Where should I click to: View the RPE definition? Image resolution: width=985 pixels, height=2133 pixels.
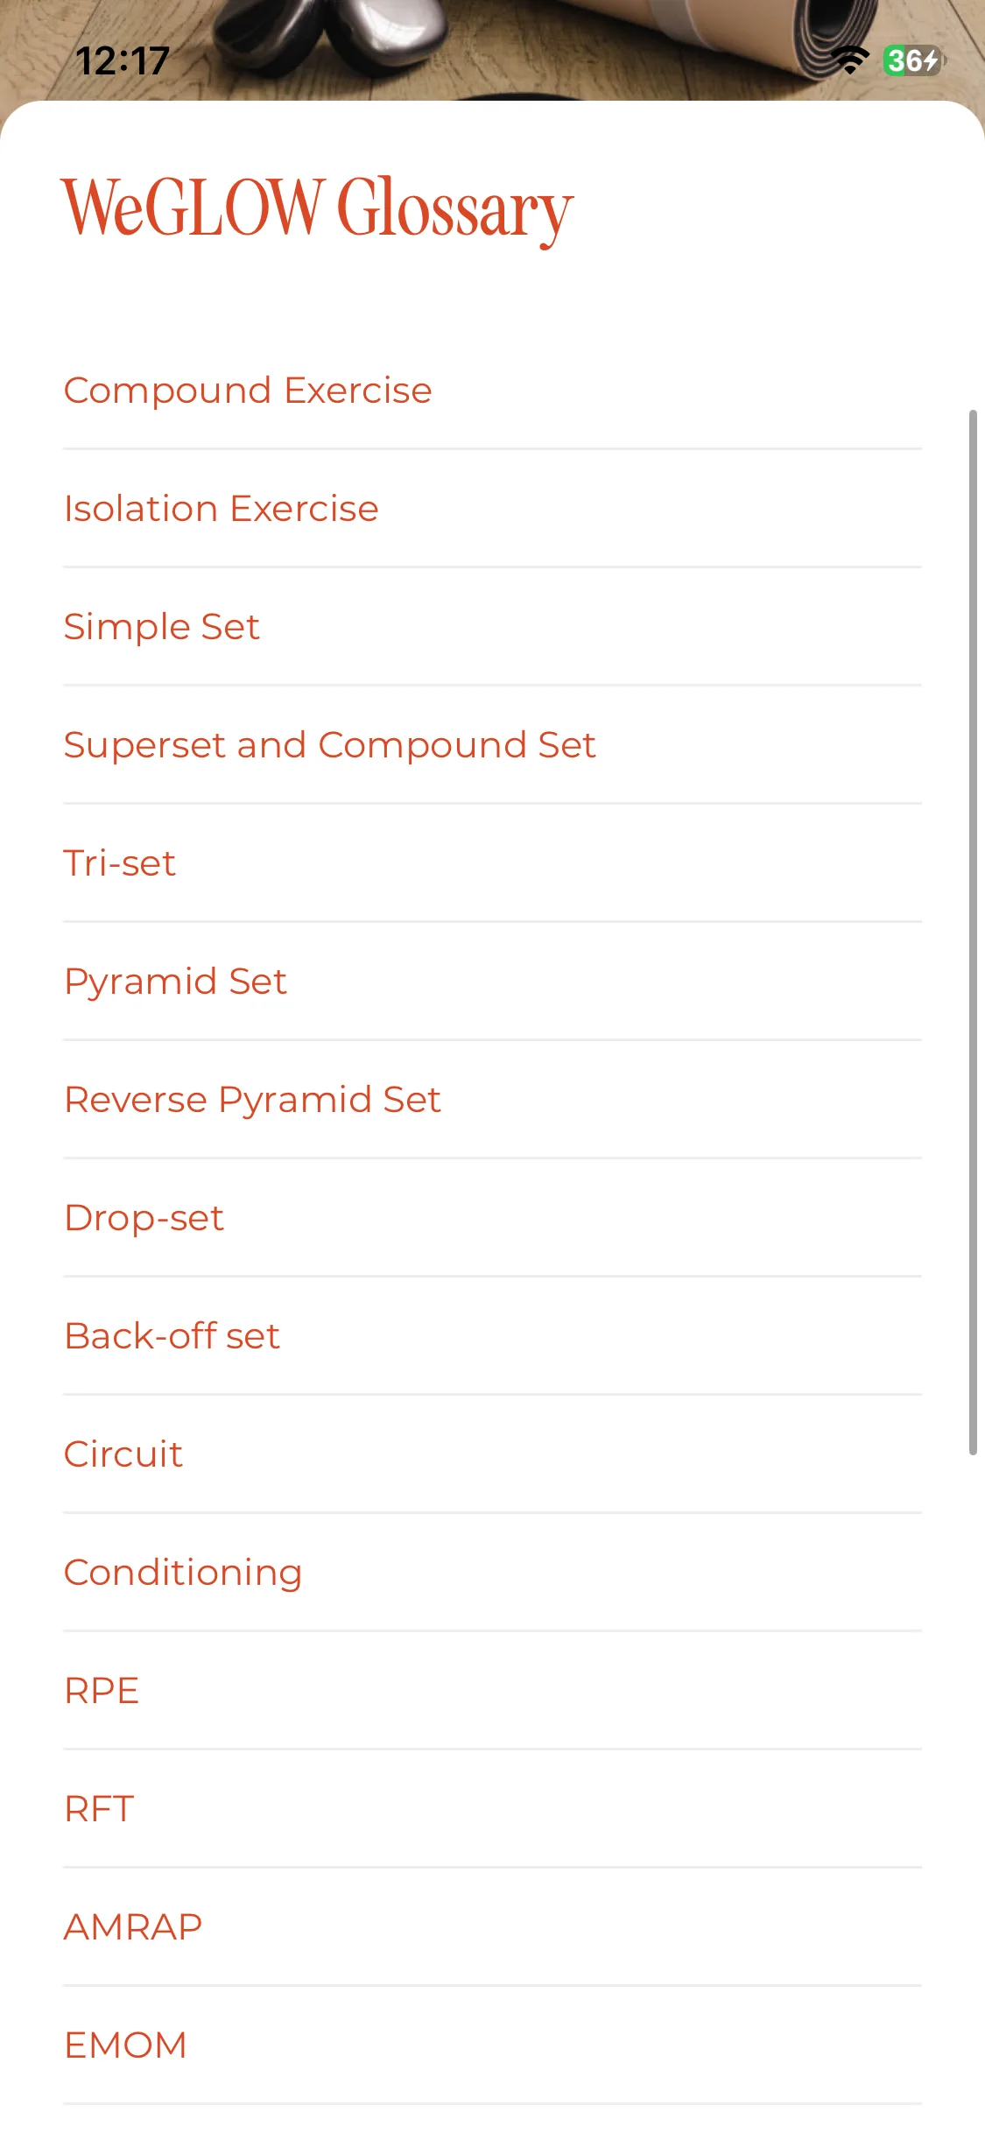pyautogui.click(x=102, y=1691)
